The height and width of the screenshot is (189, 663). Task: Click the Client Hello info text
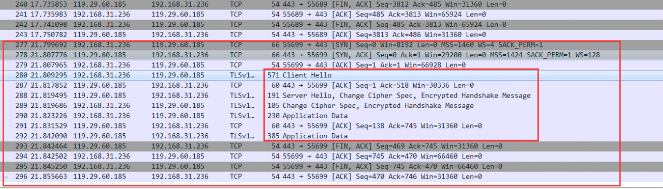tap(307, 75)
